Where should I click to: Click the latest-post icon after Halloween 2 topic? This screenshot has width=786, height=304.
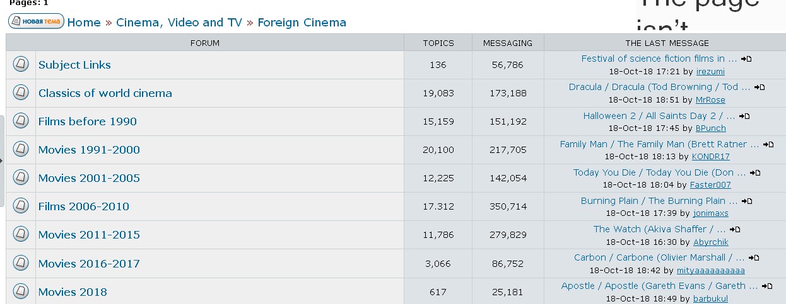point(744,116)
